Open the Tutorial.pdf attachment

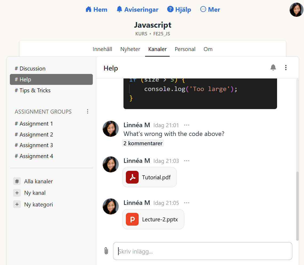pyautogui.click(x=150, y=177)
